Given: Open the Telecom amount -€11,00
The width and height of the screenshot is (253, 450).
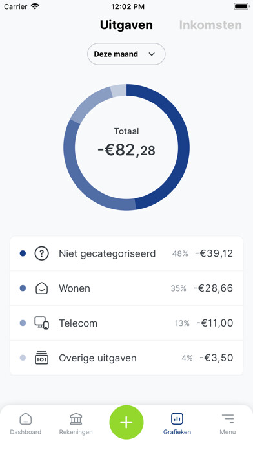Looking at the screenshot, I should 215,323.
